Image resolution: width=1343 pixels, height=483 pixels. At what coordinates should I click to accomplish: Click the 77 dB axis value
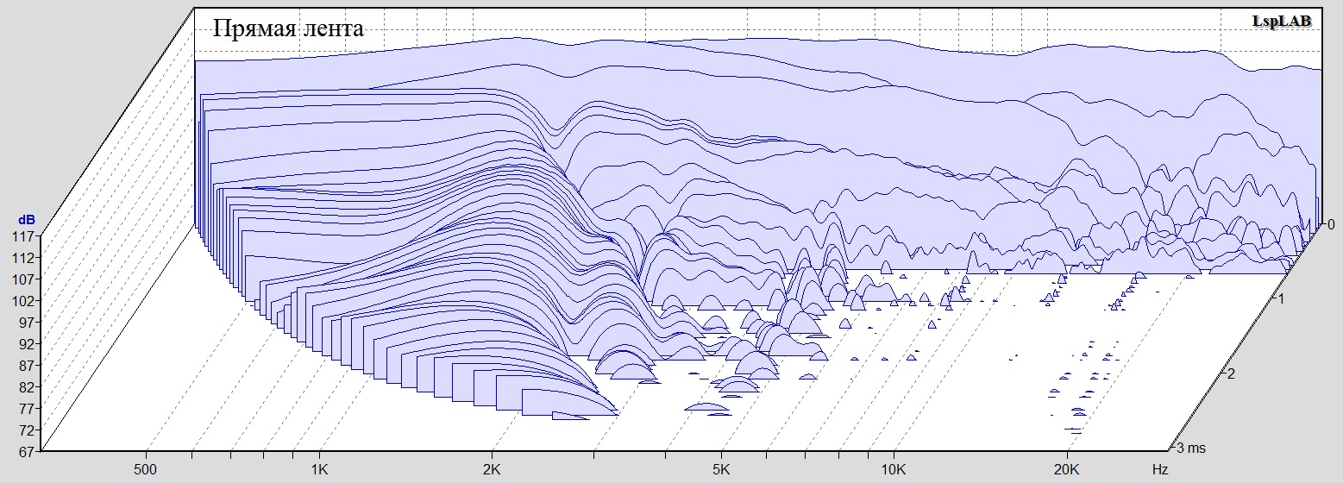[28, 408]
